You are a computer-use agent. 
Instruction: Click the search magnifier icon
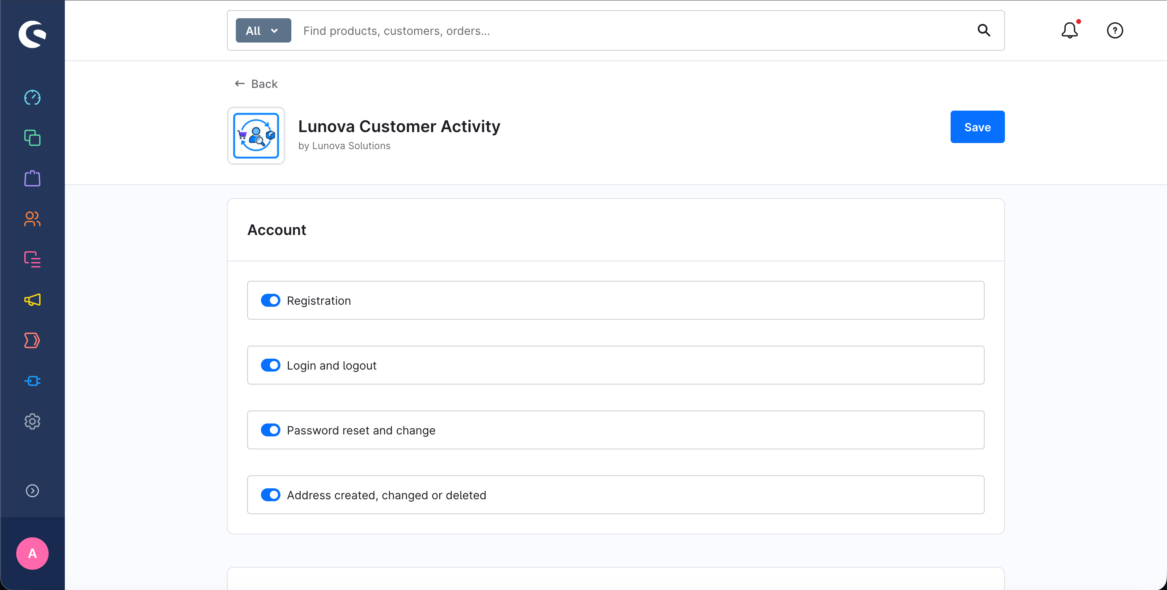coord(983,30)
